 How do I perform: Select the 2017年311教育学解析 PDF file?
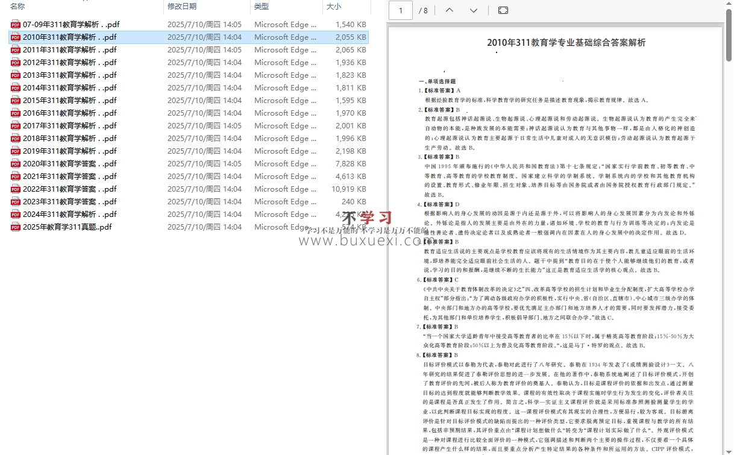pos(69,126)
